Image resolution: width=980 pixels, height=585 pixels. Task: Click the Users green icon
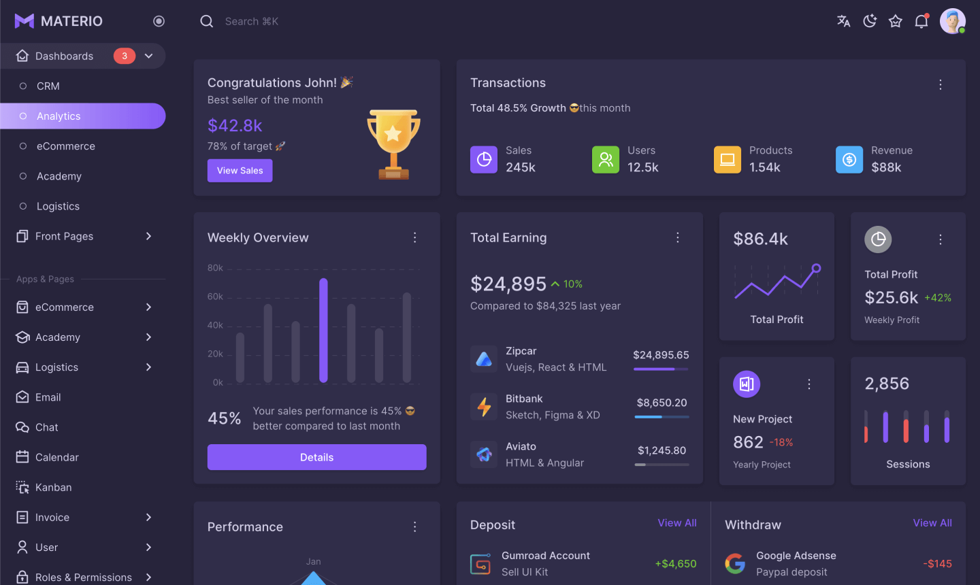pyautogui.click(x=606, y=159)
